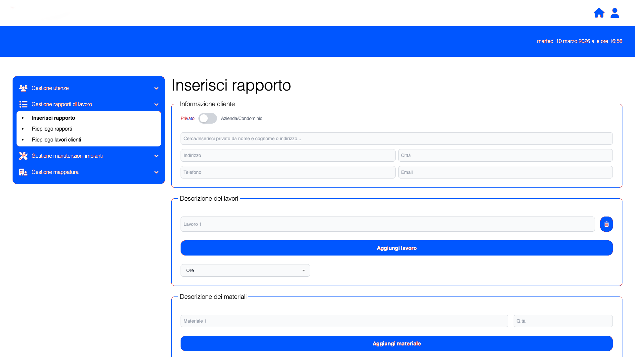Click the home icon in the header
This screenshot has height=357, width=635.
click(x=599, y=13)
